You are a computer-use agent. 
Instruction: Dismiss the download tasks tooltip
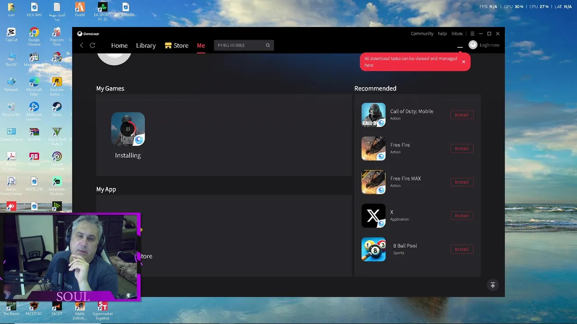463,62
